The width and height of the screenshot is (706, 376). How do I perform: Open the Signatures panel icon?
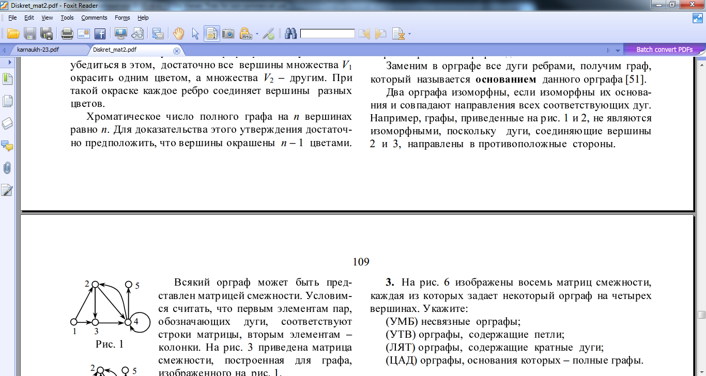(7, 190)
